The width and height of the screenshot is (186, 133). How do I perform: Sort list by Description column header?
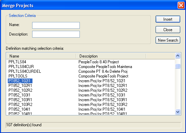tap(111, 56)
